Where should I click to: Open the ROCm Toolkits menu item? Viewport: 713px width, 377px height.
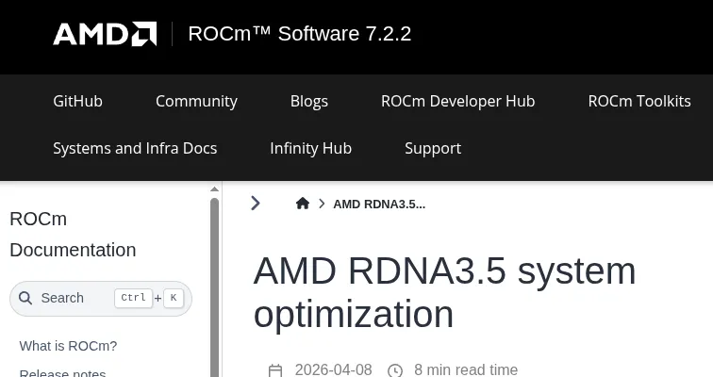638,101
